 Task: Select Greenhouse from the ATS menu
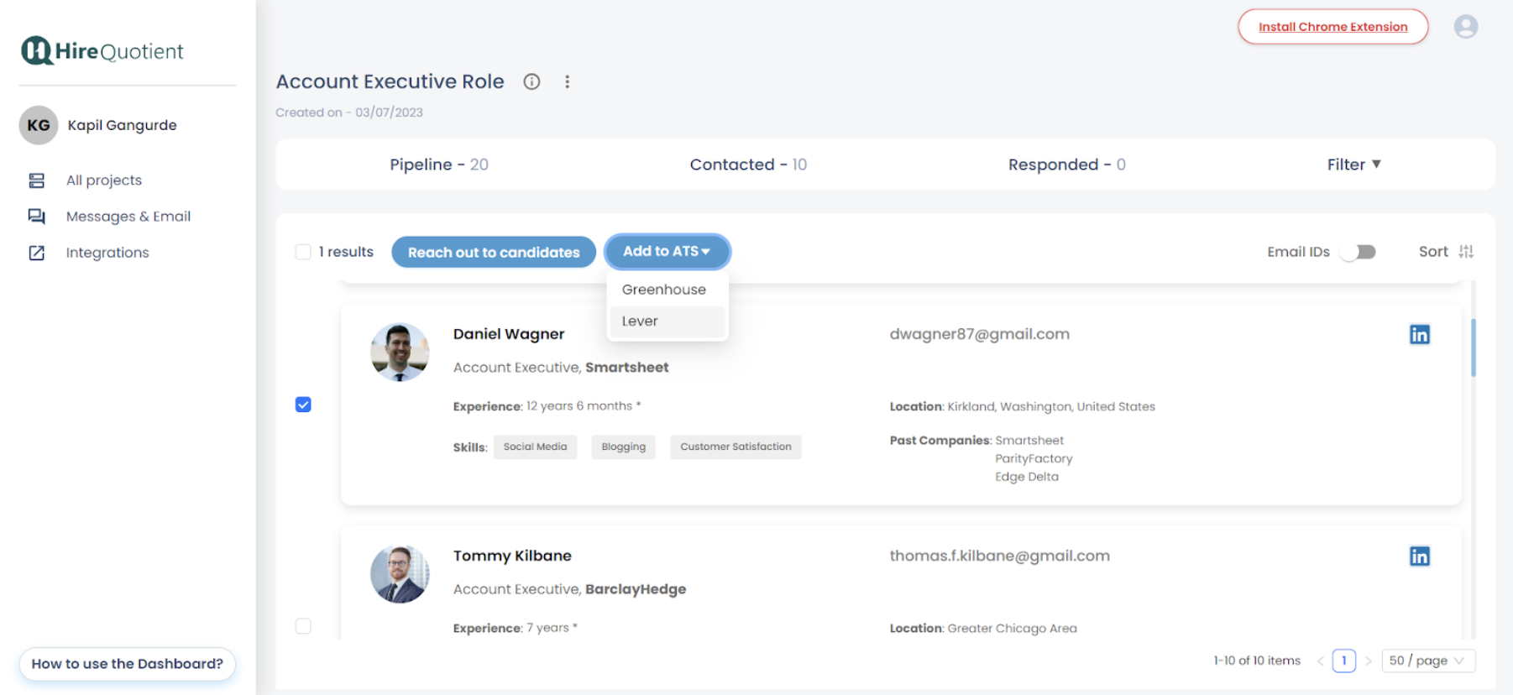(x=663, y=290)
